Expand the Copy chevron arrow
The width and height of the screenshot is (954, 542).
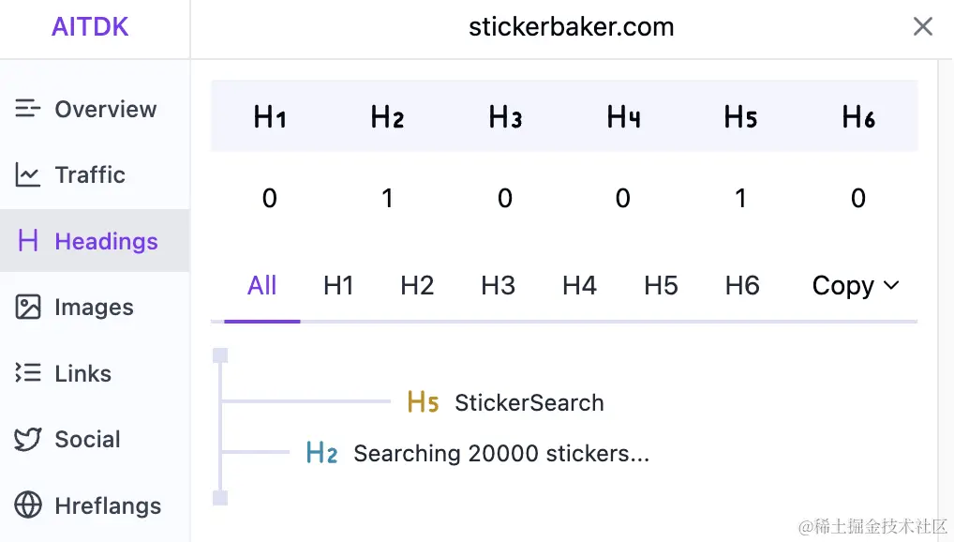point(890,285)
